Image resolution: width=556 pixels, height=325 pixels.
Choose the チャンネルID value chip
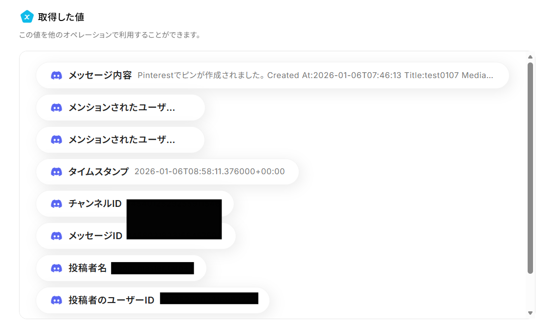pos(135,203)
